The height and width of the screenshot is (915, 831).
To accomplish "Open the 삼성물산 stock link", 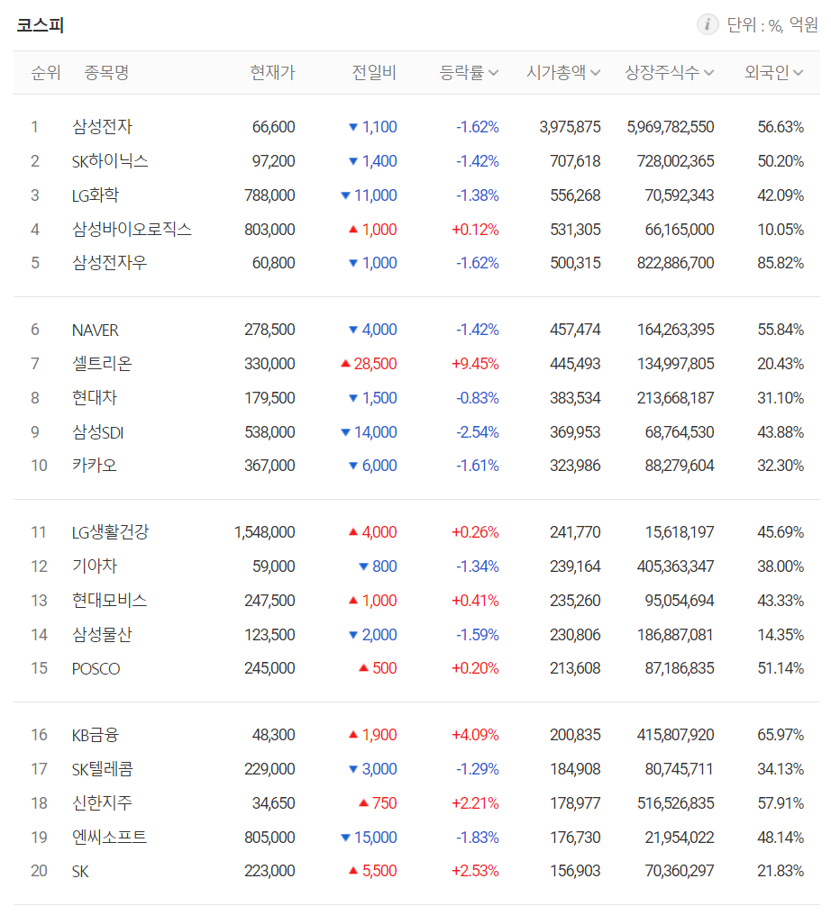I will tap(102, 635).
